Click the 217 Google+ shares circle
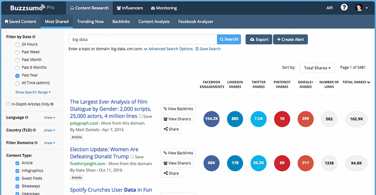Viewport: 376px width, 195px height. pyautogui.click(x=305, y=163)
